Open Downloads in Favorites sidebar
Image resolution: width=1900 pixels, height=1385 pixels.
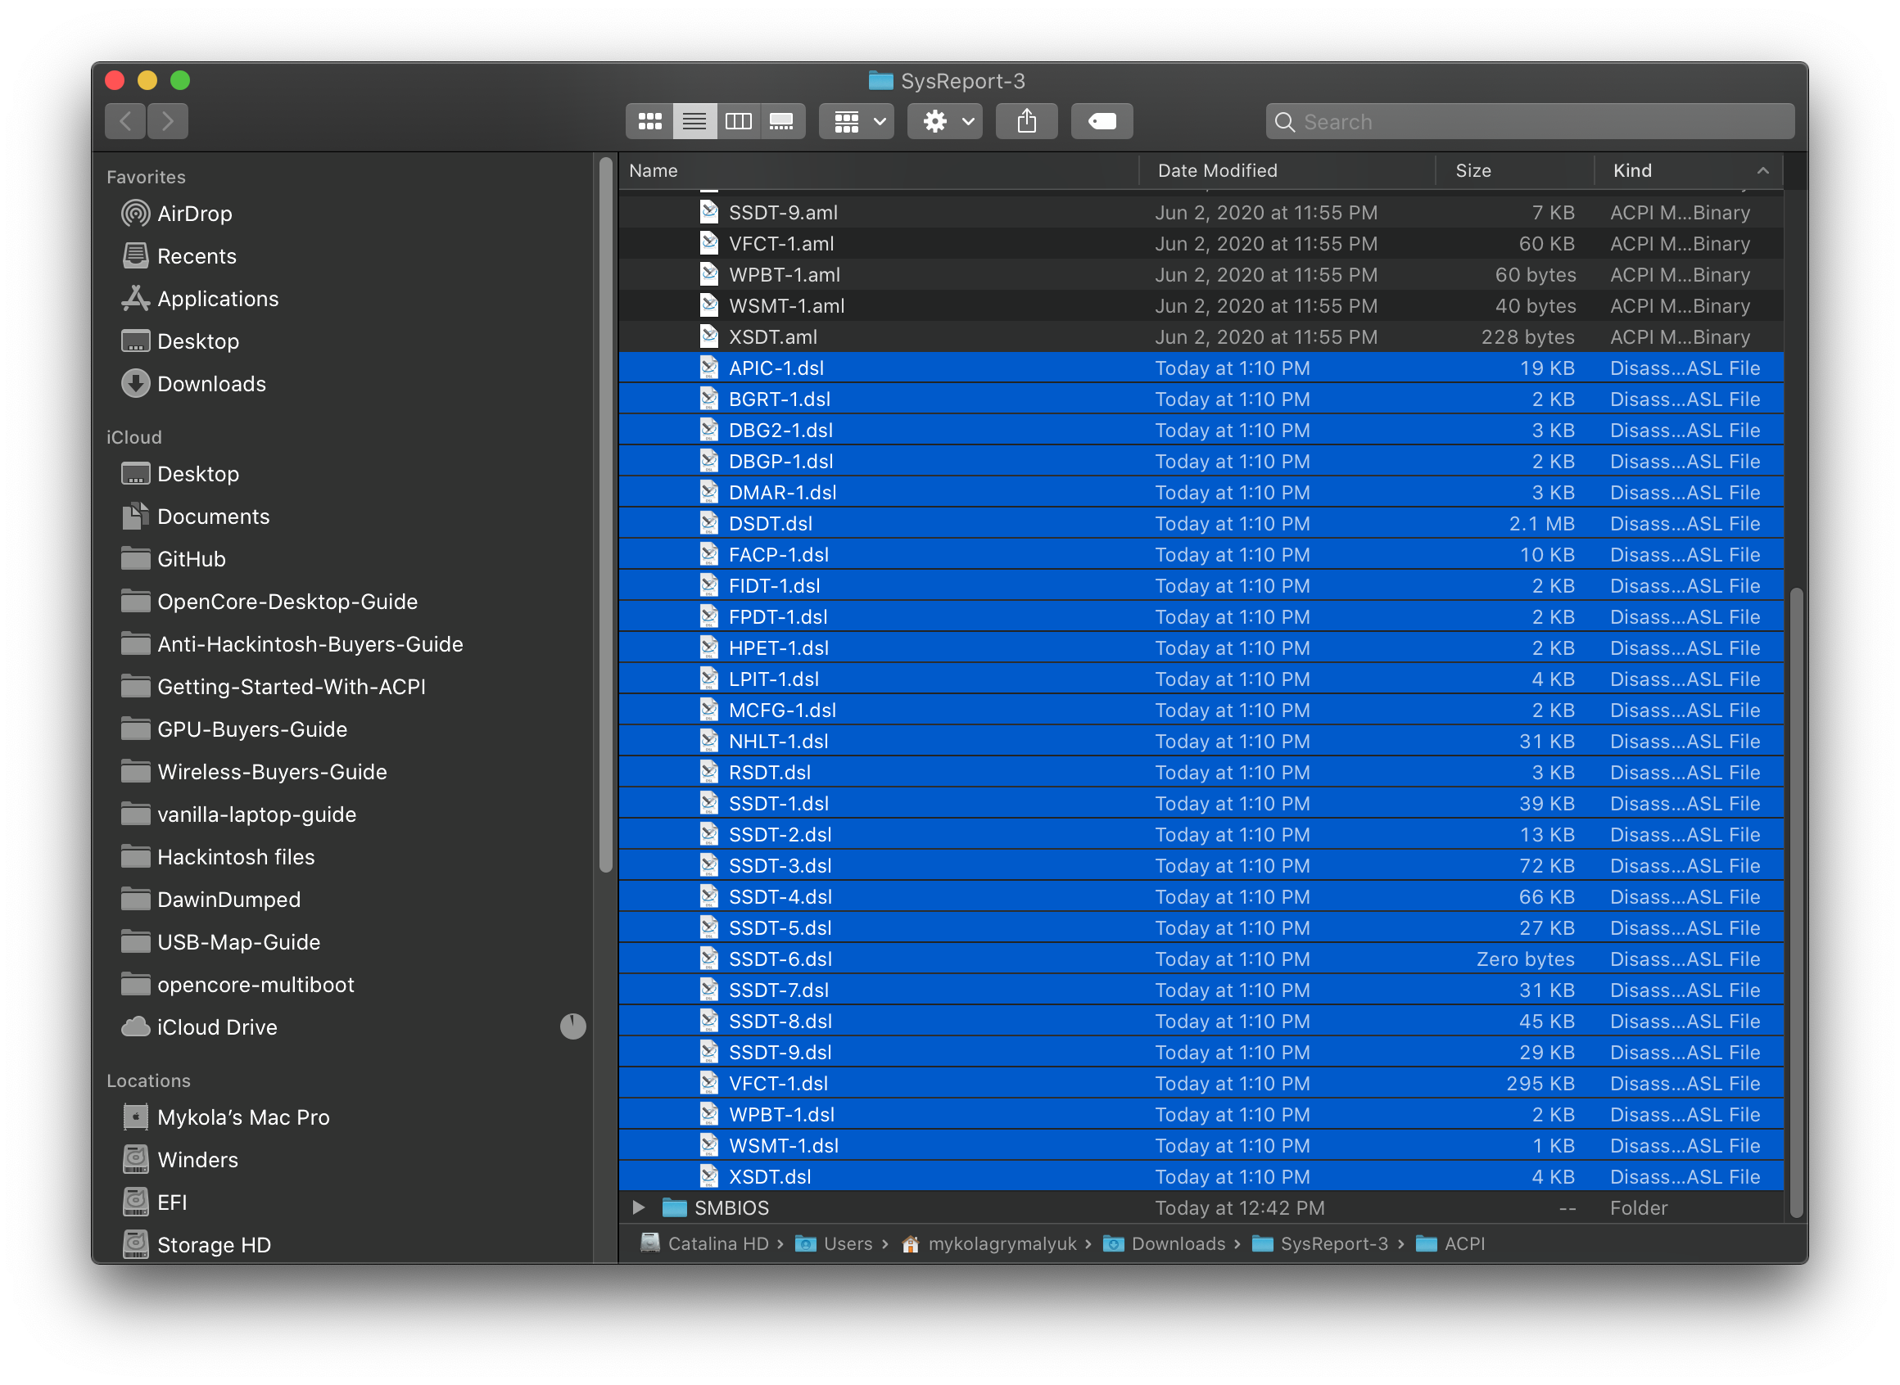(211, 384)
